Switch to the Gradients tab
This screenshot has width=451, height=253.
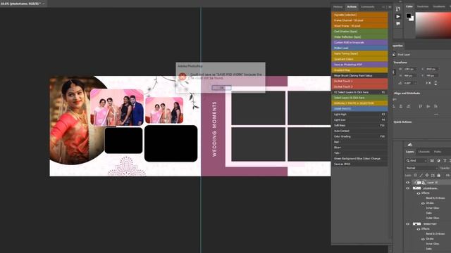coord(439,6)
